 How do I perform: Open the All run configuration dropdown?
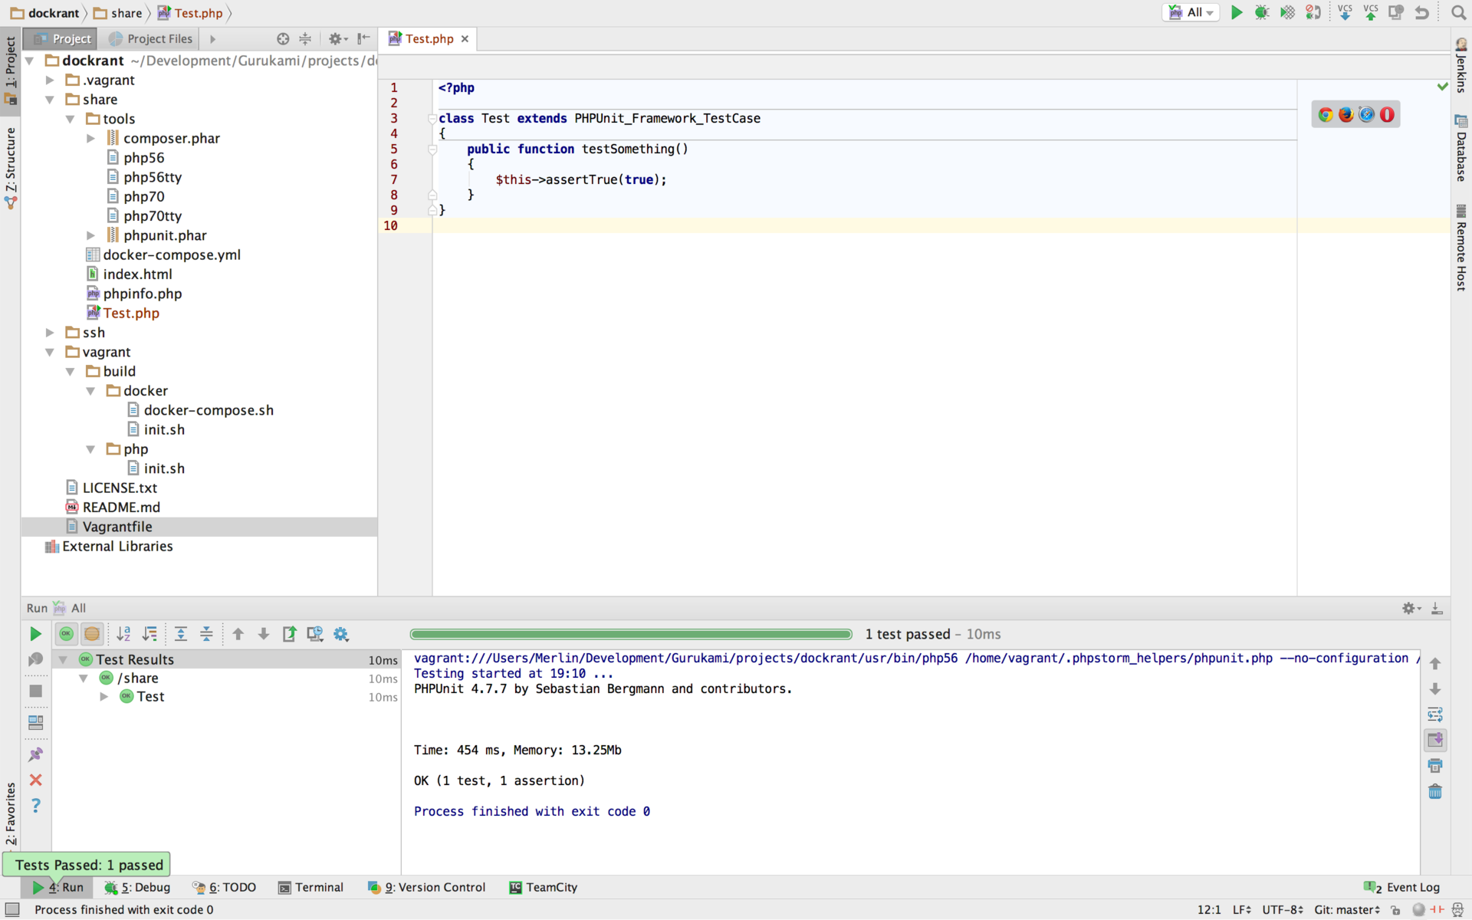(1193, 12)
